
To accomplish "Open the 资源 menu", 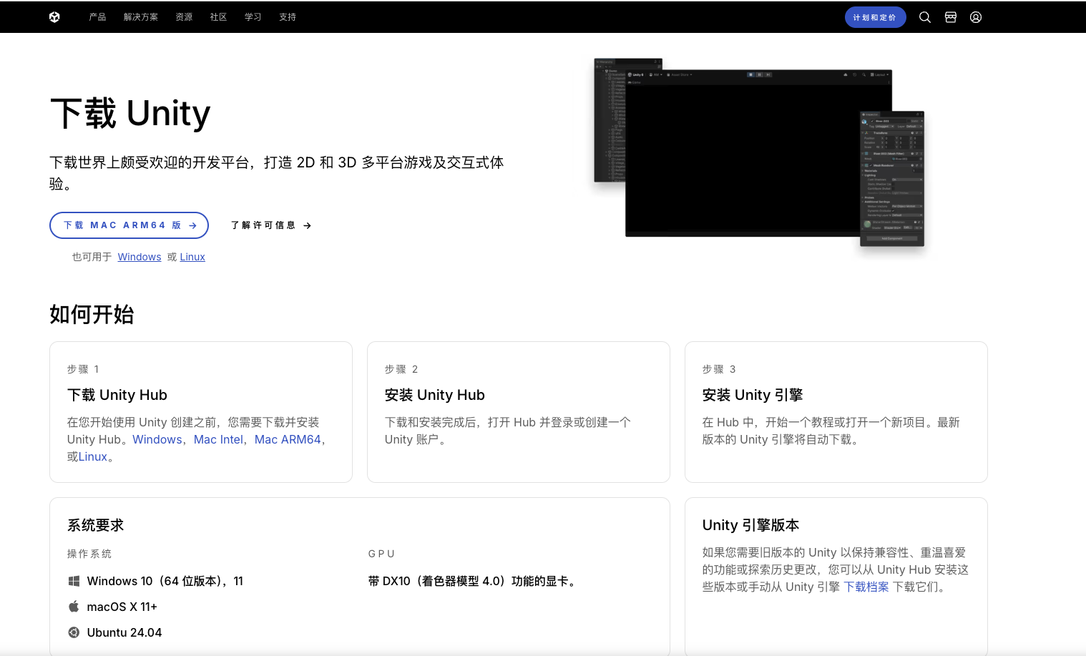I will 184,17.
